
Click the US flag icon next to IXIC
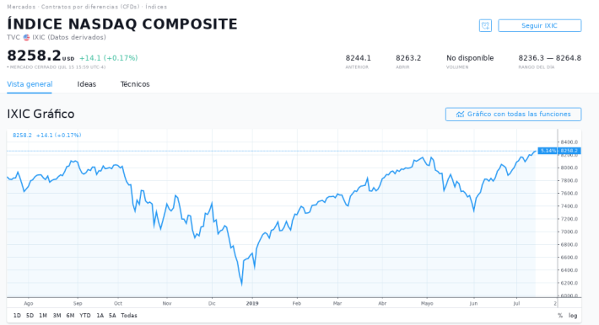click(26, 37)
